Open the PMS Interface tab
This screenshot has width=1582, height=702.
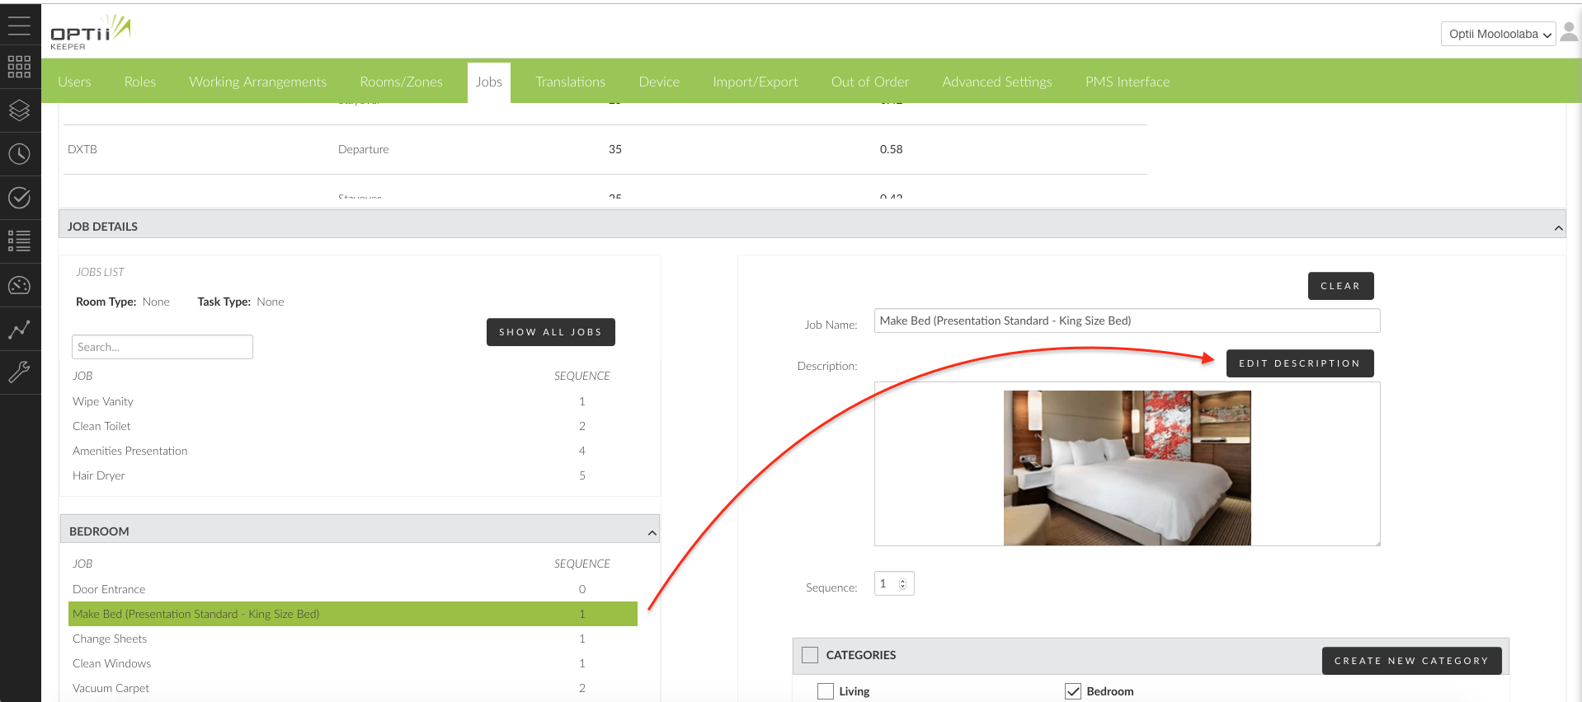[x=1128, y=82]
